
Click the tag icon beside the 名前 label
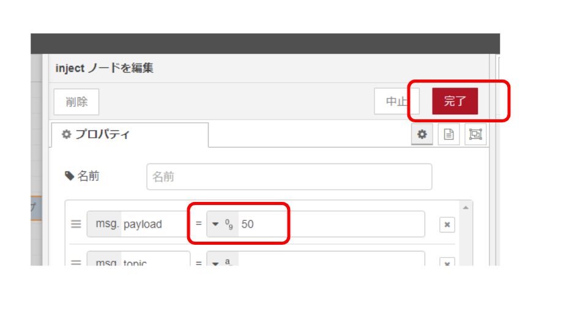[x=69, y=176]
